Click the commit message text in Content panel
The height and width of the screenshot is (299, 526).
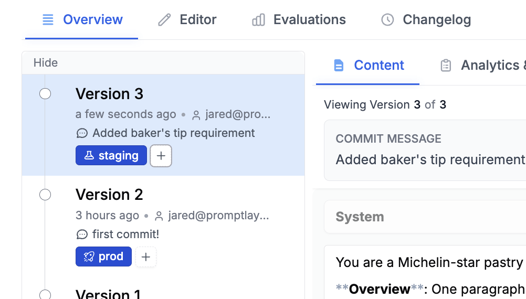(x=431, y=159)
